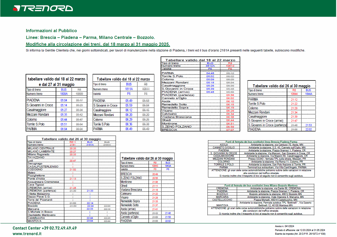Select the 'CREMONA (arrivo)' row label

click(x=40, y=188)
